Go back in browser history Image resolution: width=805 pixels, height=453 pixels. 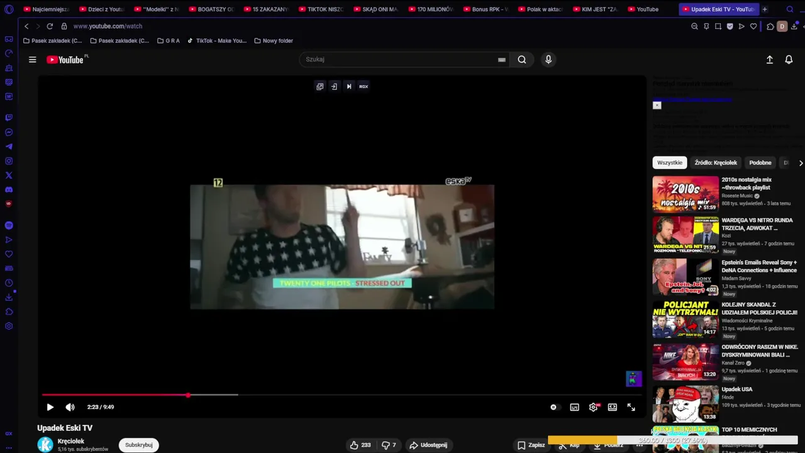point(26,26)
